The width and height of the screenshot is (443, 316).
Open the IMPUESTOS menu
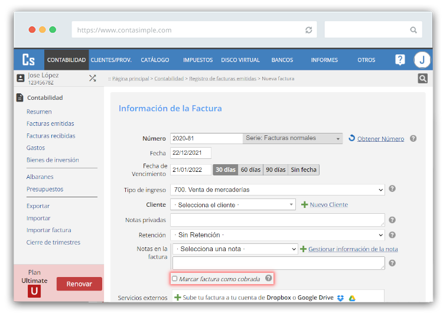(x=198, y=60)
